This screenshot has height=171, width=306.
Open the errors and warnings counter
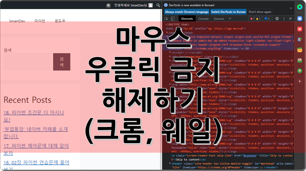click(255, 19)
